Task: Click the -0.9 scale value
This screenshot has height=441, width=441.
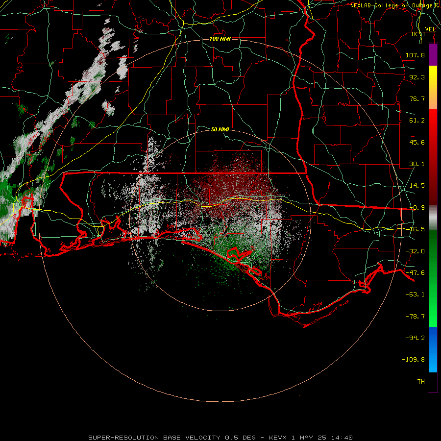Action: pos(417,208)
